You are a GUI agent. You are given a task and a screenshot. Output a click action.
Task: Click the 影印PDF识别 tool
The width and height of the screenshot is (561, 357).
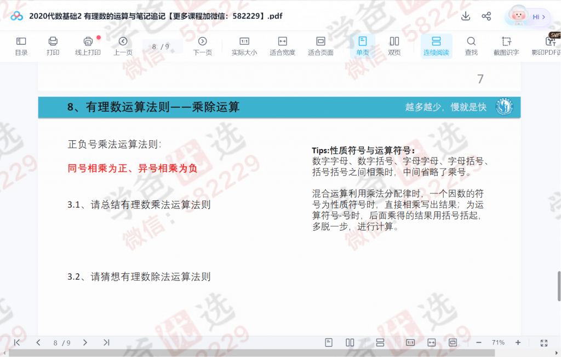coord(546,46)
